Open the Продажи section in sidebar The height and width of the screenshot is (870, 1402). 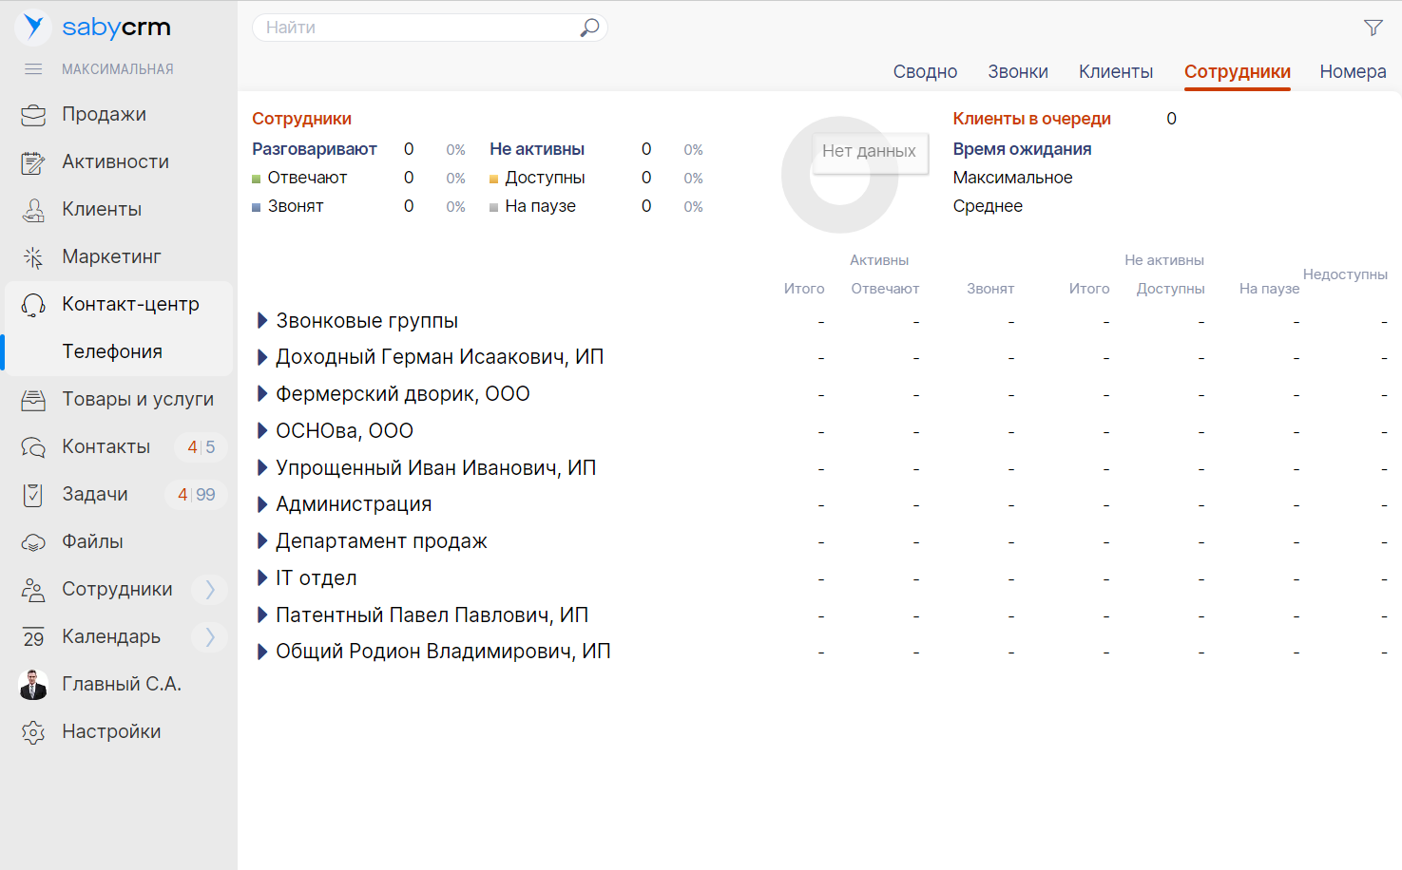105,114
